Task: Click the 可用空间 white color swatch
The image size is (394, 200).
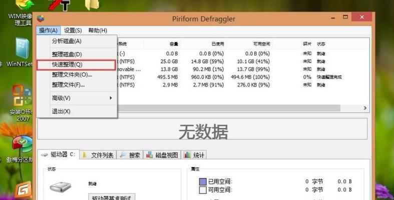Action: [x=203, y=190]
